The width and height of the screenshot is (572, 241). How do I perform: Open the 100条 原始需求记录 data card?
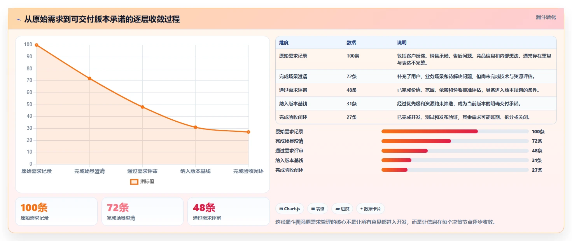click(56, 211)
